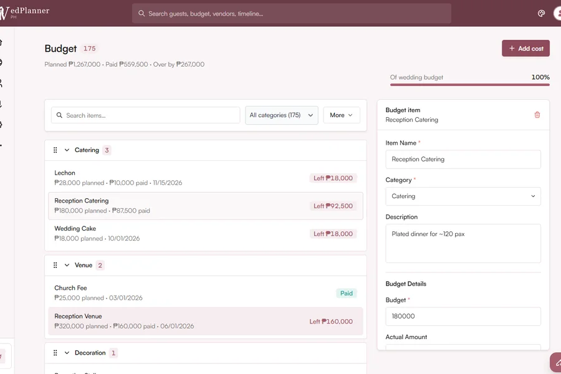Image resolution: width=561 pixels, height=374 pixels.
Task: Click the drag handle for Decoration group
Action: tap(55, 353)
